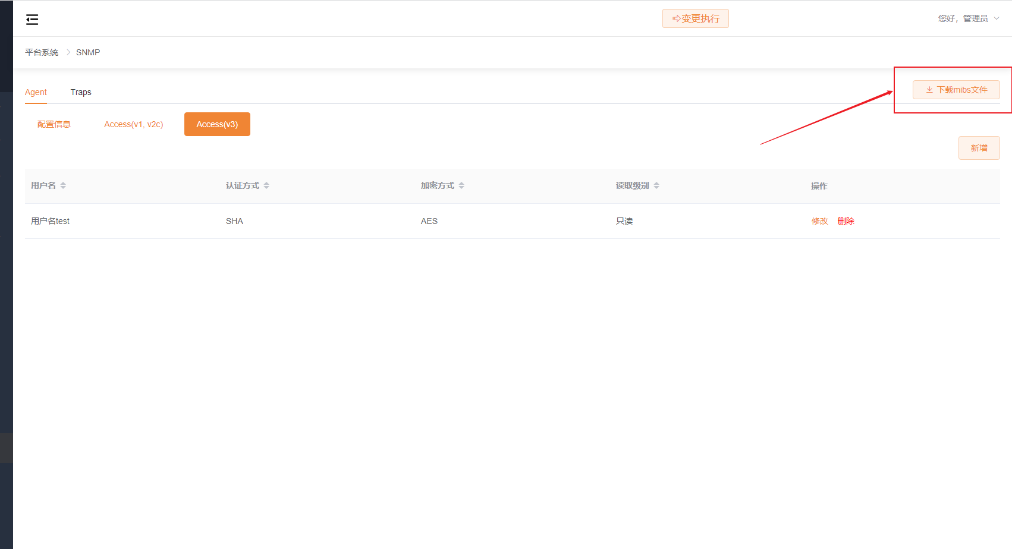Switch to the Traps tab
Screen dimensions: 1012x549
(x=81, y=92)
